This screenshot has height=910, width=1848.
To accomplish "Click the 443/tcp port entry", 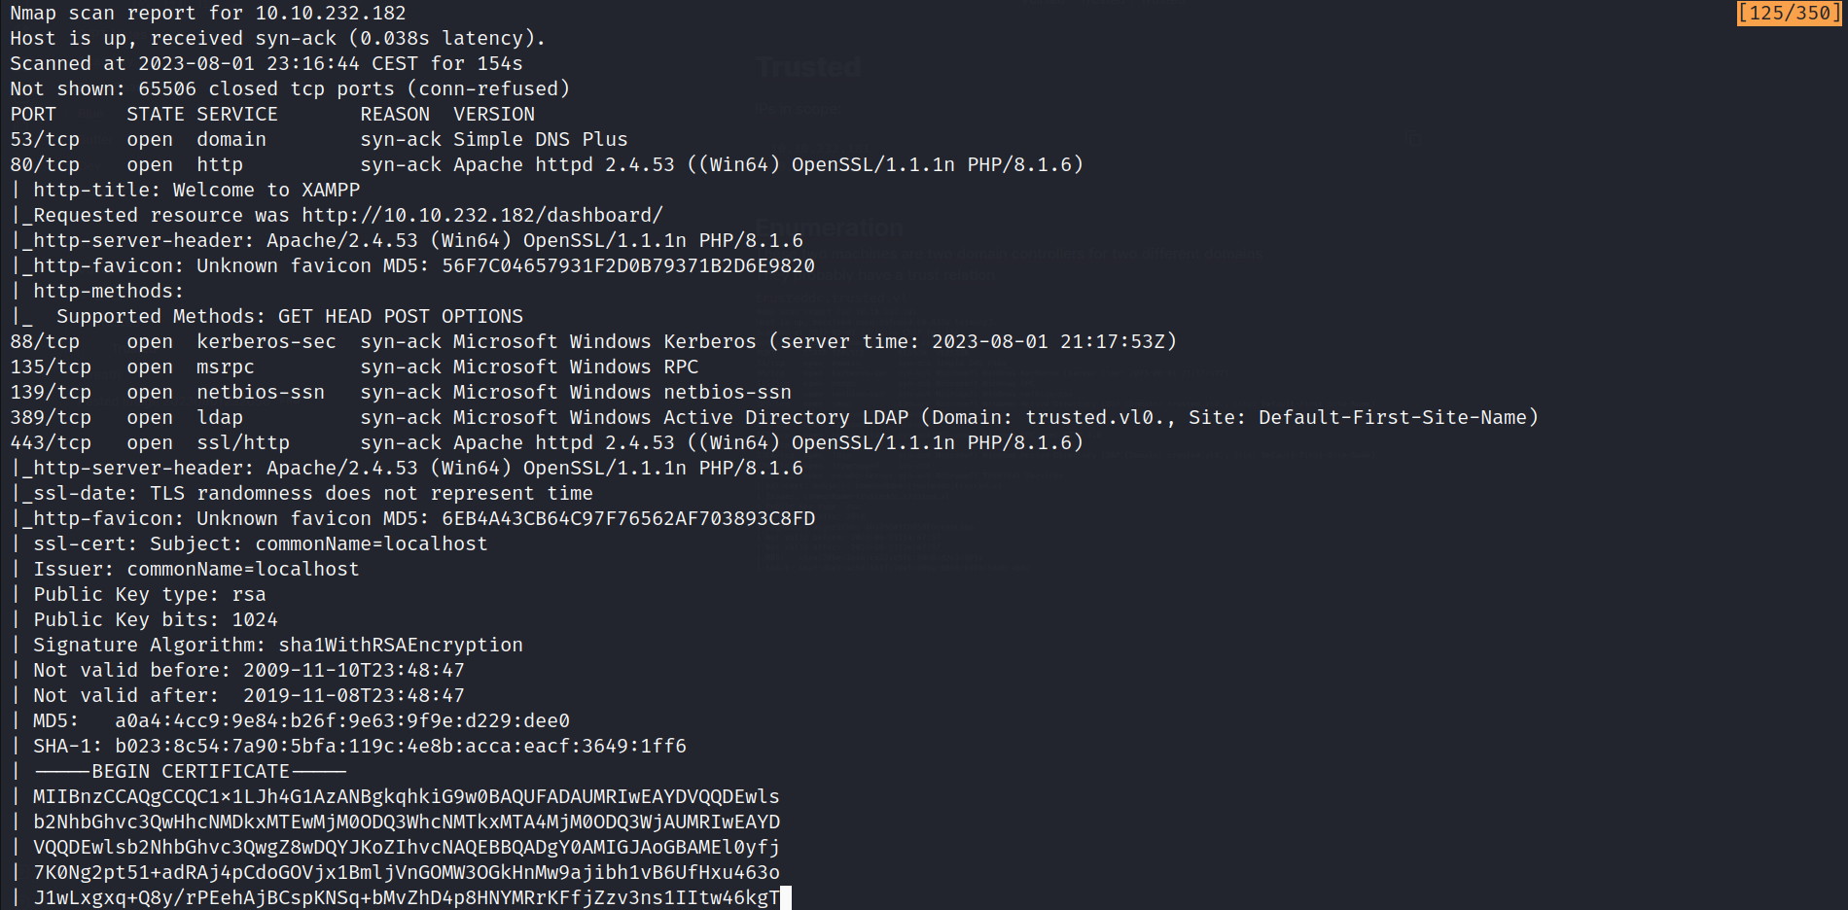I will pos(51,442).
